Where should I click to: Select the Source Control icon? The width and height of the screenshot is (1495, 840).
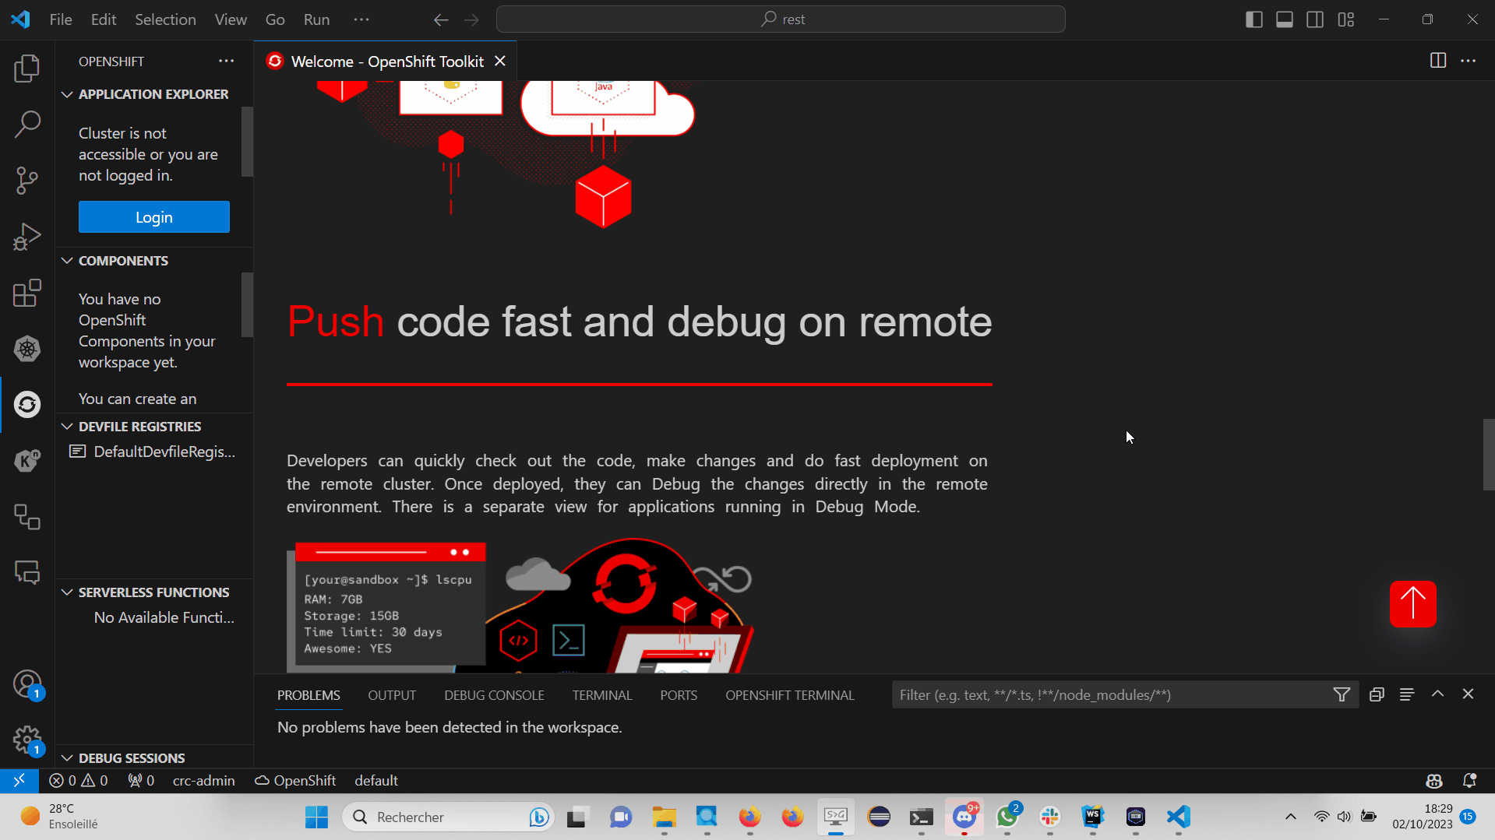point(27,180)
